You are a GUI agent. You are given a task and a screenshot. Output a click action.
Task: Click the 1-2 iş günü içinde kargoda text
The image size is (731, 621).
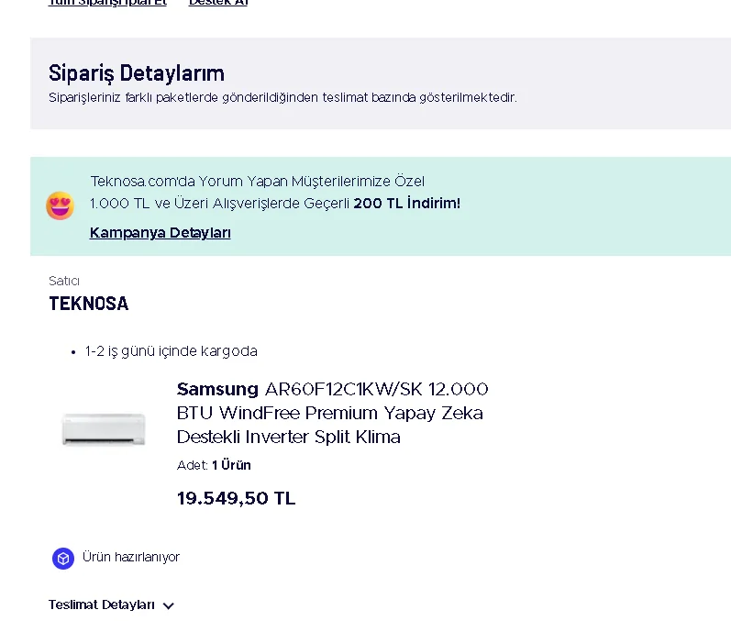click(172, 351)
